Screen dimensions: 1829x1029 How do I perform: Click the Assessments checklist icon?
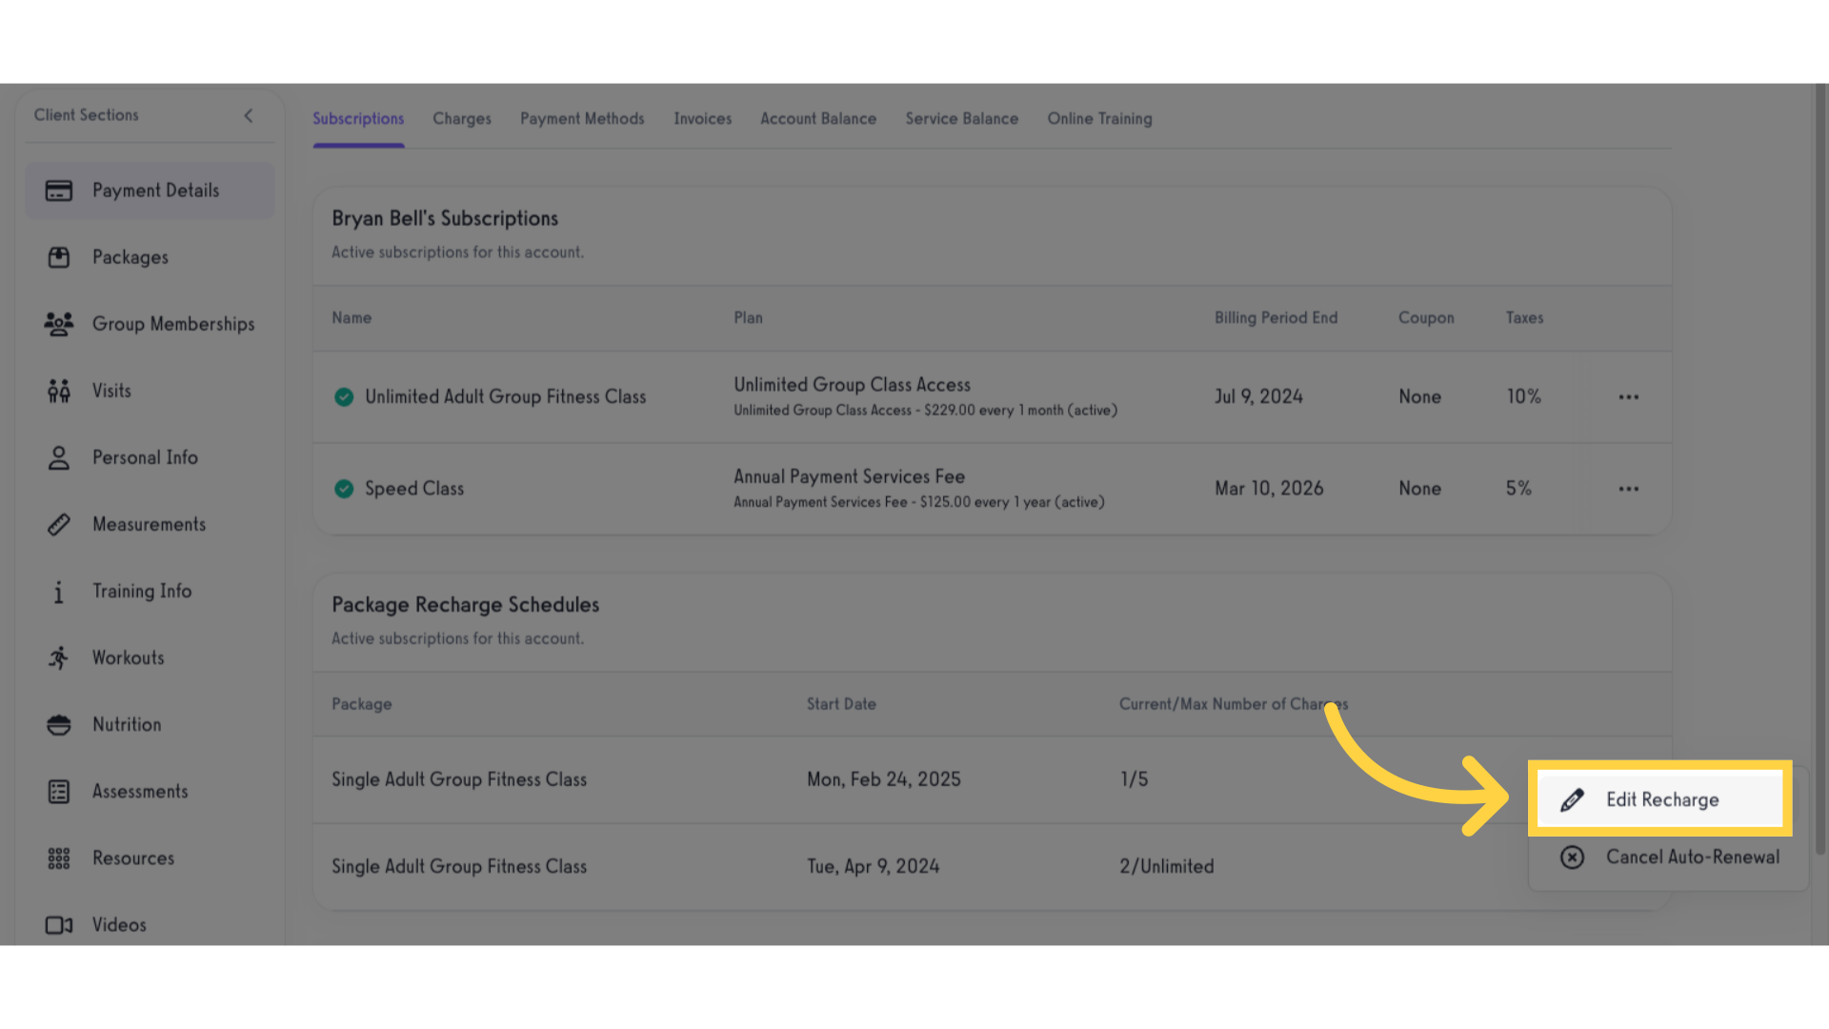(59, 792)
